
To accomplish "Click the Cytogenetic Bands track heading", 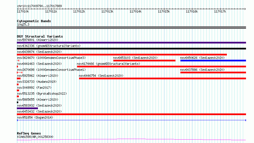I will click(x=34, y=21).
